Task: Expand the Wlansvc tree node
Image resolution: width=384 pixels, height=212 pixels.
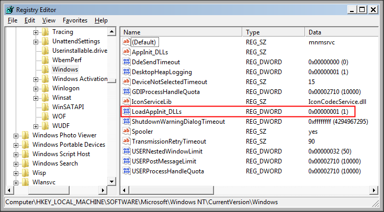Action: pos(16,183)
